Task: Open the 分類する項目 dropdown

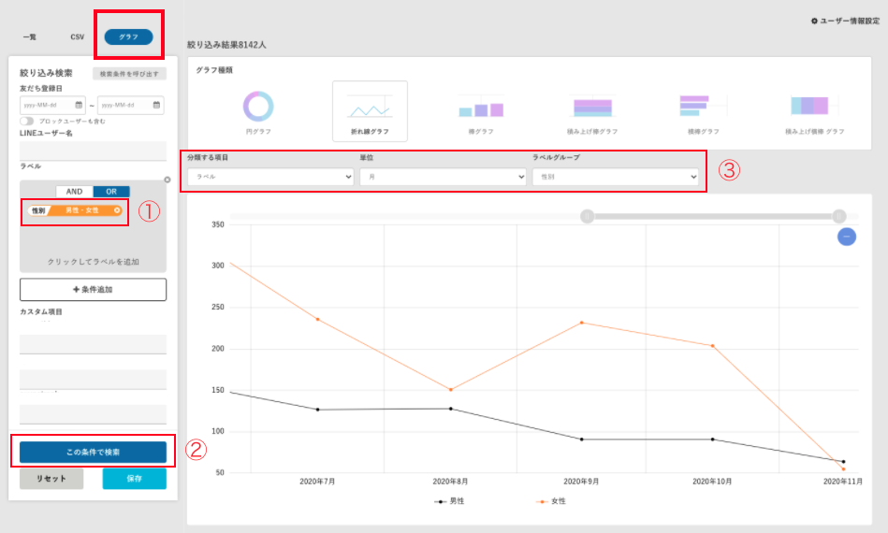Action: 269,176
